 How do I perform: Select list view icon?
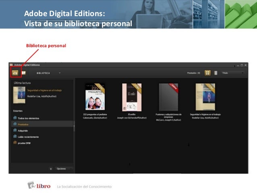(216, 73)
